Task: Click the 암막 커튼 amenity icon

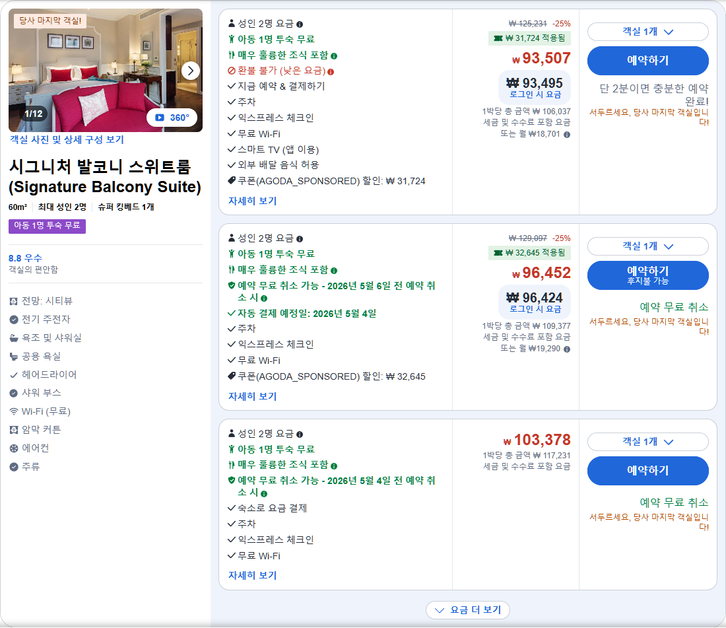Action: tap(14, 430)
